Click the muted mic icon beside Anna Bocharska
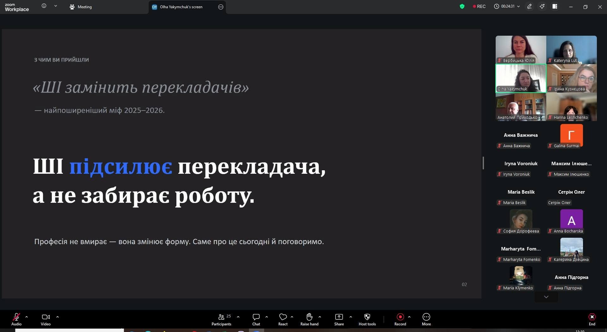Screen dimensions: 607x332 coord(550,231)
